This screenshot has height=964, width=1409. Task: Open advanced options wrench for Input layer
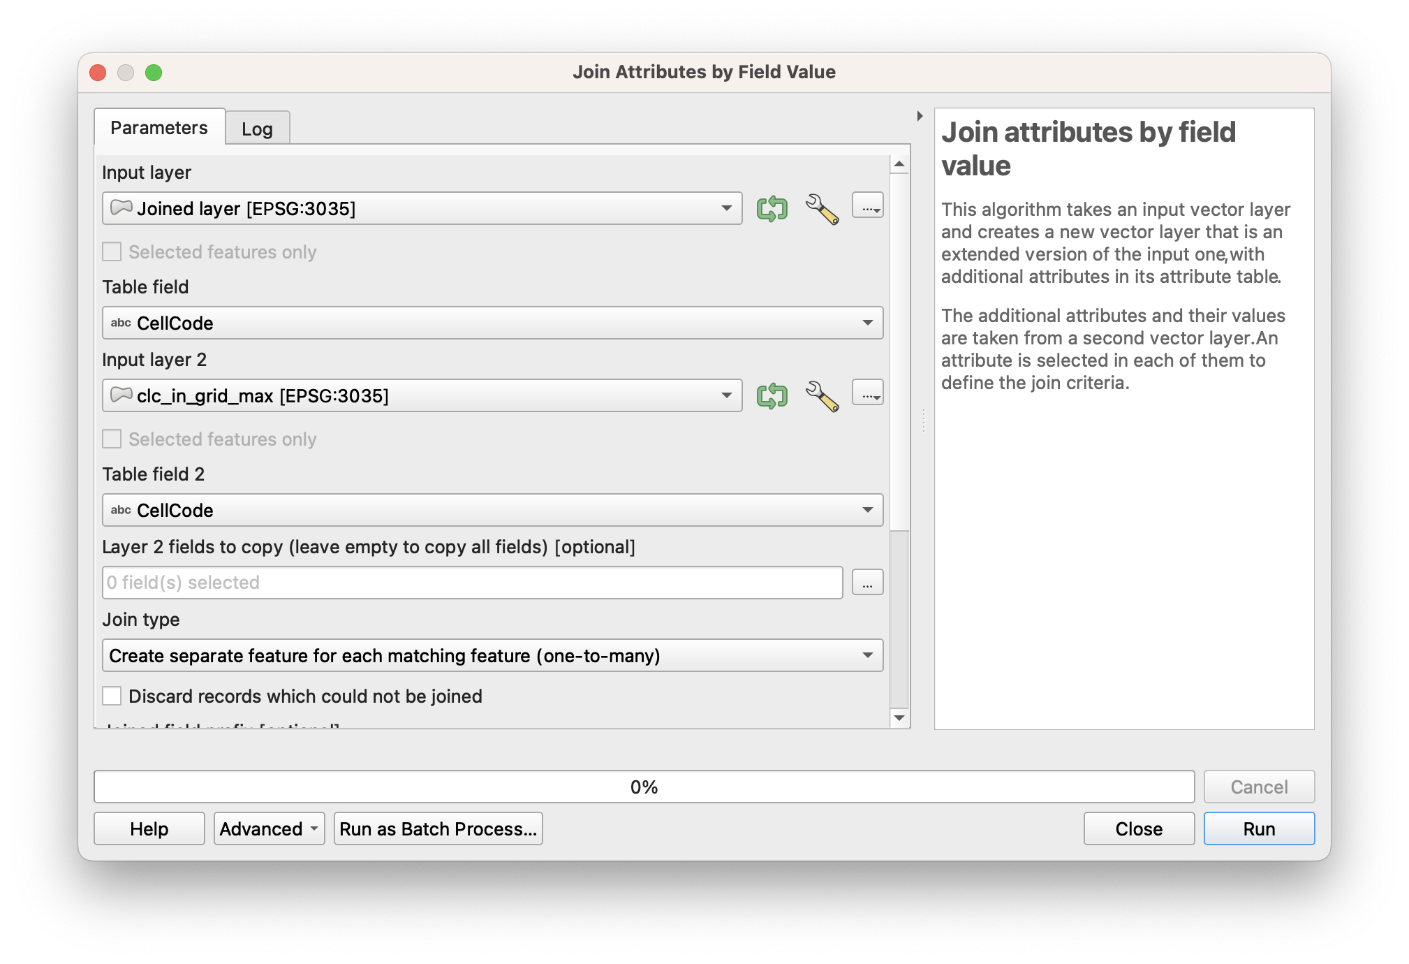click(x=822, y=208)
